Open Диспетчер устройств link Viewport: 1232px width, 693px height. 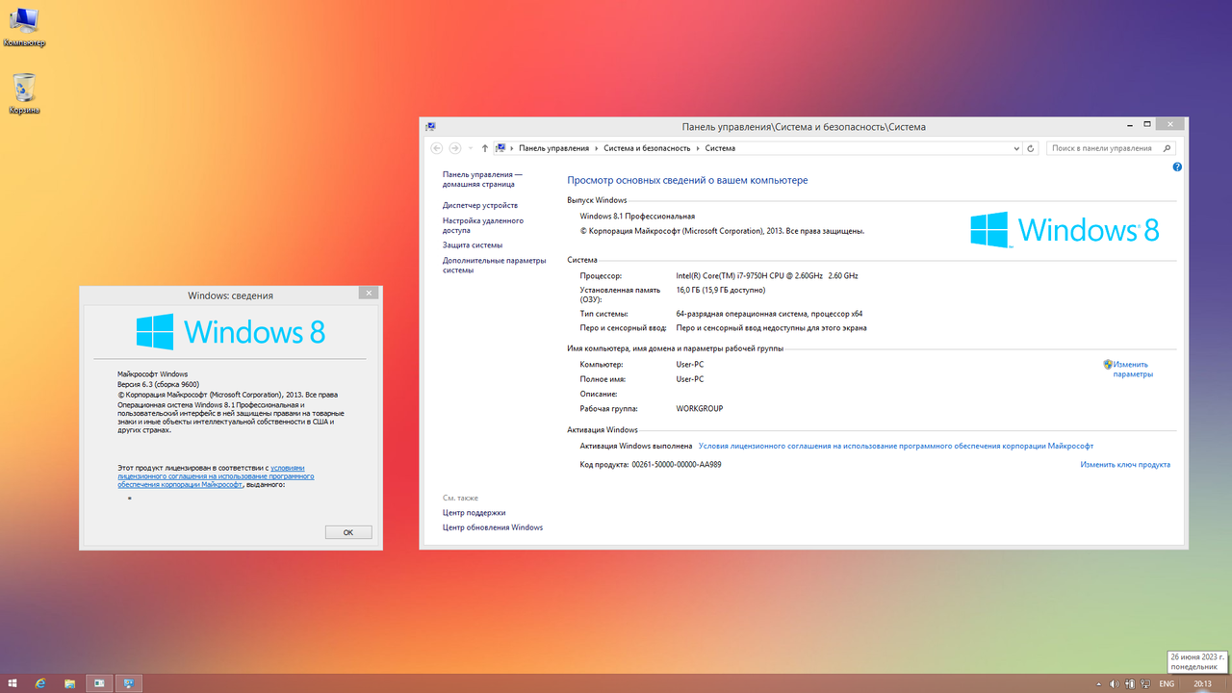coord(480,205)
